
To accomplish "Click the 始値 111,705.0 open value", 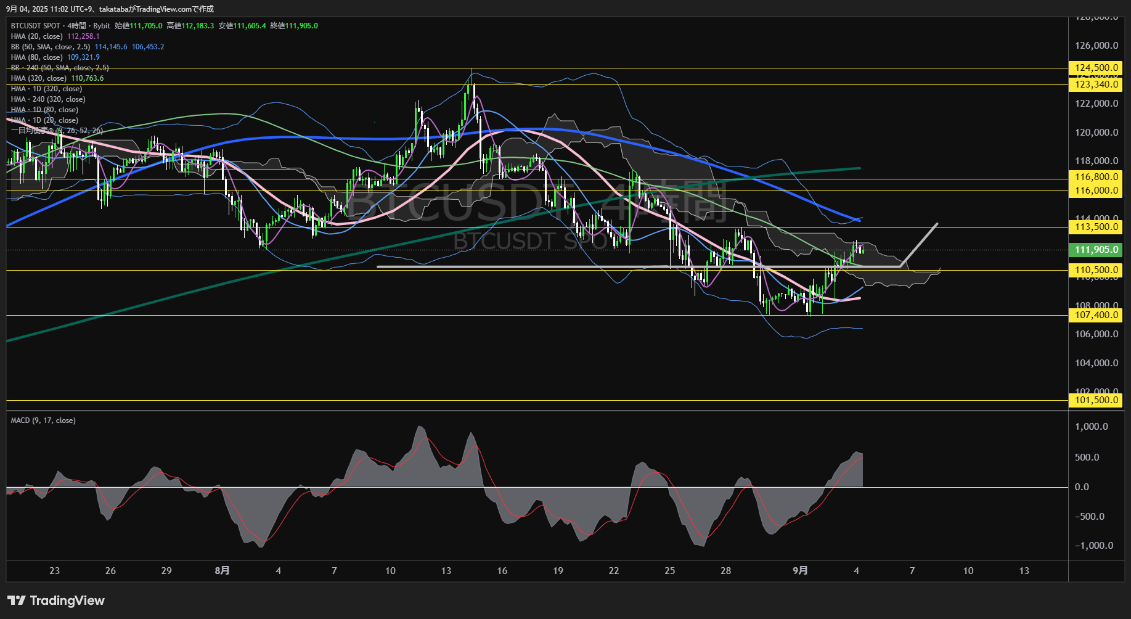I will click(139, 26).
